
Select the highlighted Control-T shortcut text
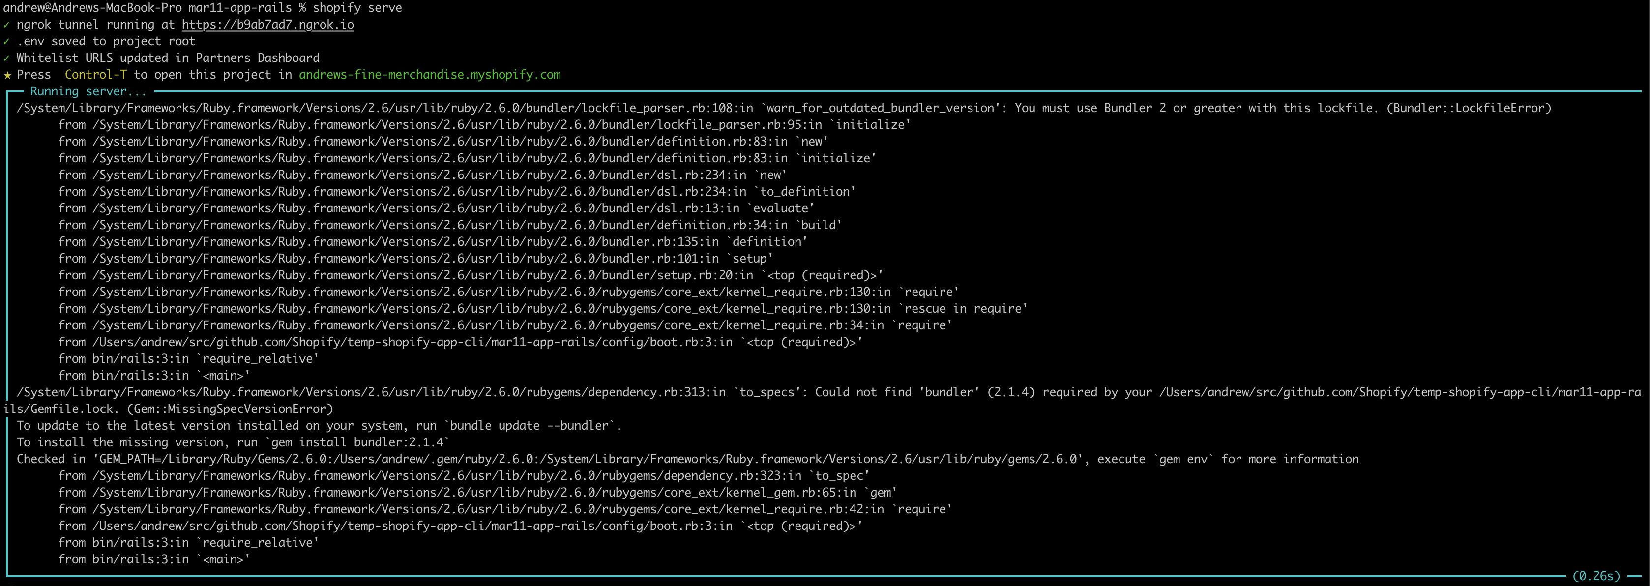95,74
